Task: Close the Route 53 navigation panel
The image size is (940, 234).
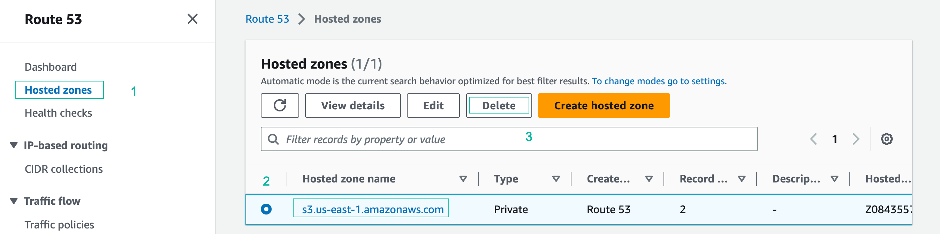Action: (x=192, y=19)
